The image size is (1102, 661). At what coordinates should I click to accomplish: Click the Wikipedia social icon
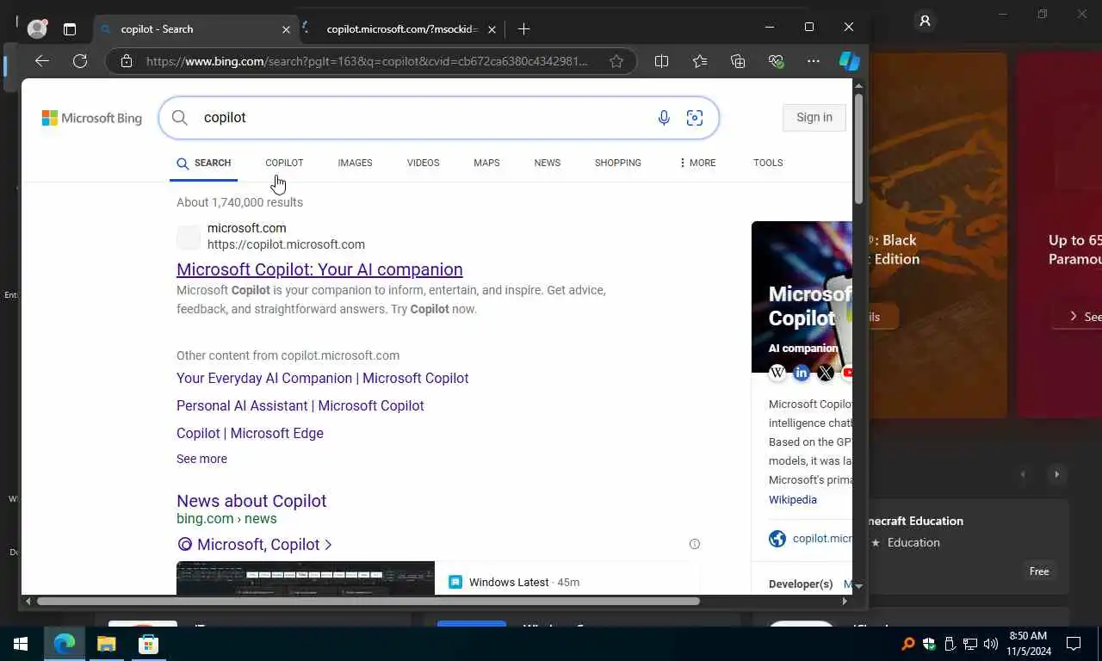coord(777,373)
